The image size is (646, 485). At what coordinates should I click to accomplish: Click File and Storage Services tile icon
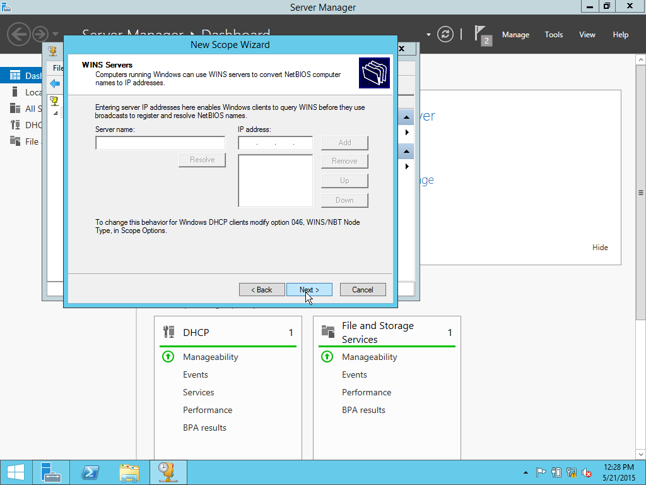328,332
